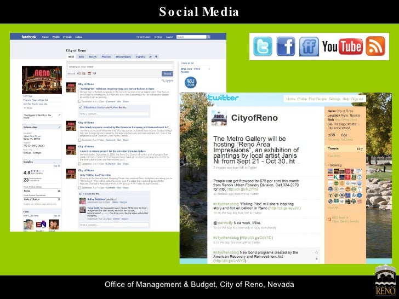Viewport: 399px width, 299px height.
Task: Tick checkbox beside 'New bond programs' post date
Action: point(79,140)
